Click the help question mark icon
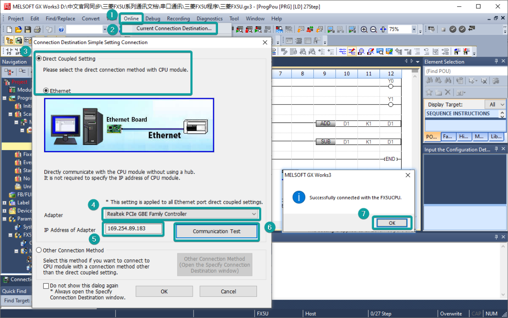The image size is (508, 318). click(61, 29)
